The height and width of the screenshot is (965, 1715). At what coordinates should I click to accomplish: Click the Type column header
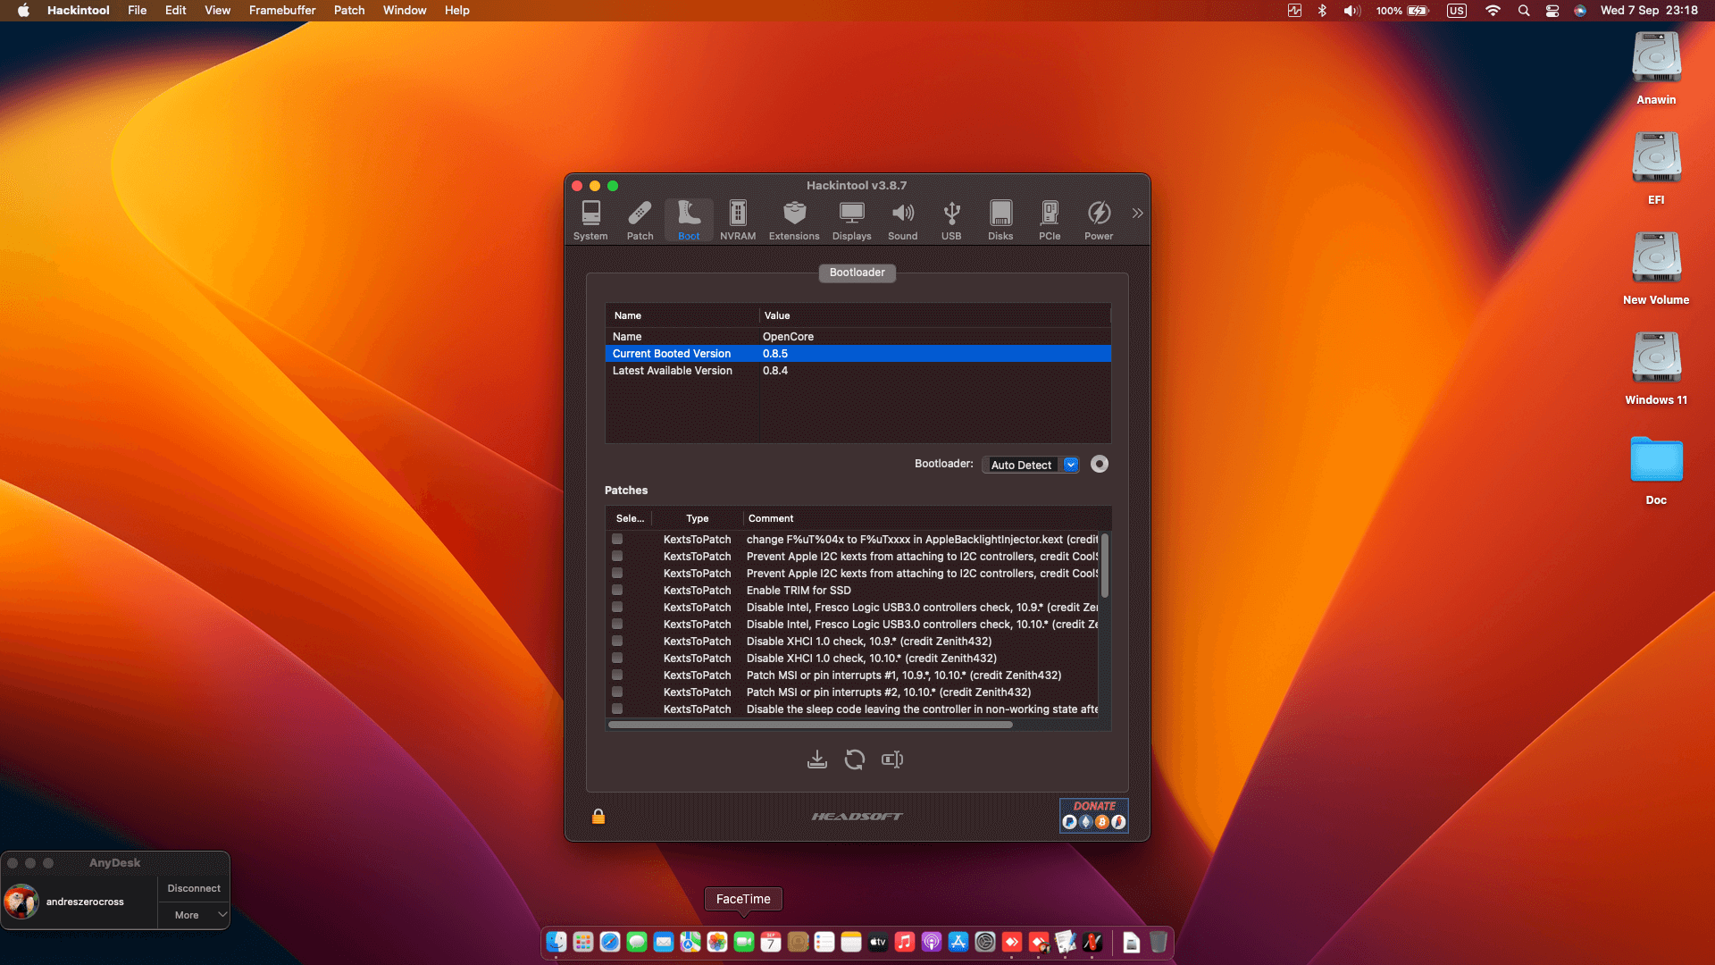coord(697,518)
